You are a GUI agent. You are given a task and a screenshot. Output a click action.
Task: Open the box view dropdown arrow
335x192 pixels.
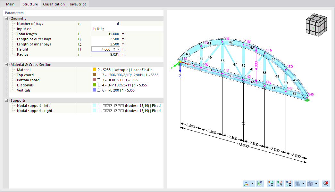coord(316,184)
